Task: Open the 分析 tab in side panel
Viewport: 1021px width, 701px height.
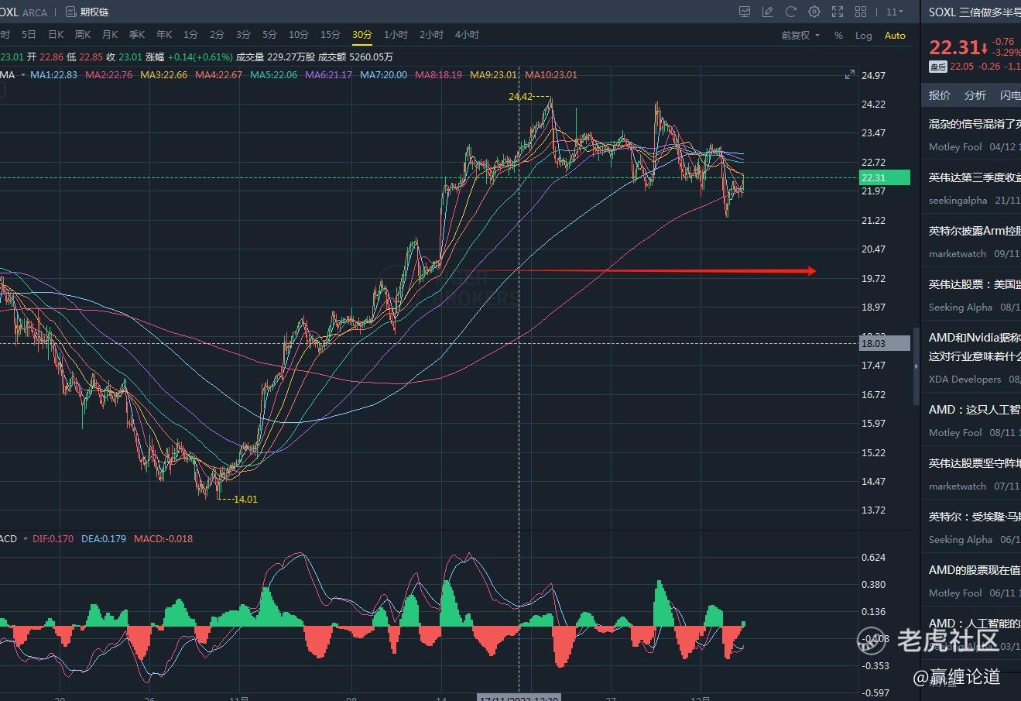Action: (975, 95)
